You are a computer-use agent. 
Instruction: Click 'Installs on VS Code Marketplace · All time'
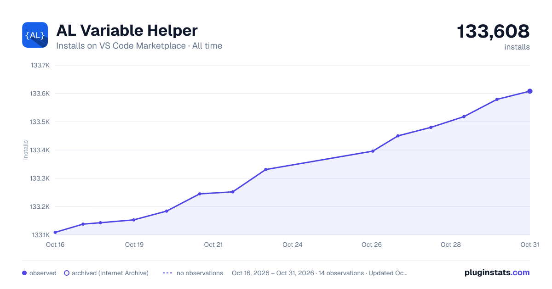139,46
